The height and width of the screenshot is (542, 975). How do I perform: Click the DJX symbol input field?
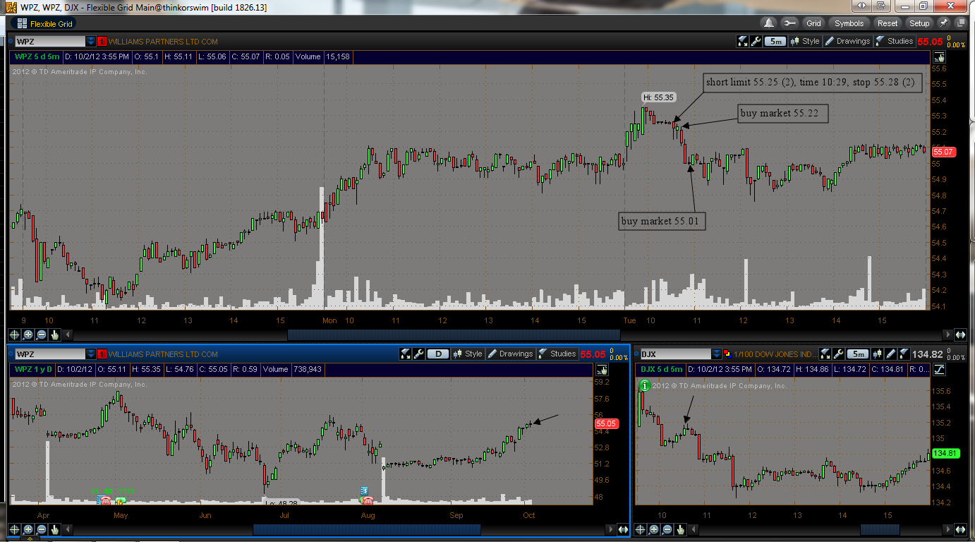(x=675, y=354)
